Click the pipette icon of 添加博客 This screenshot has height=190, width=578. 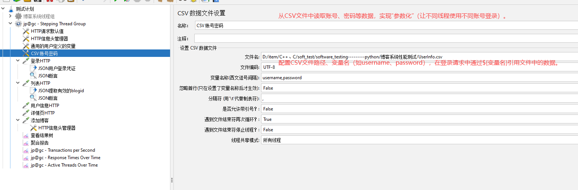click(x=26, y=120)
